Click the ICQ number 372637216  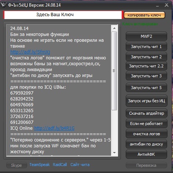tap(22, 117)
